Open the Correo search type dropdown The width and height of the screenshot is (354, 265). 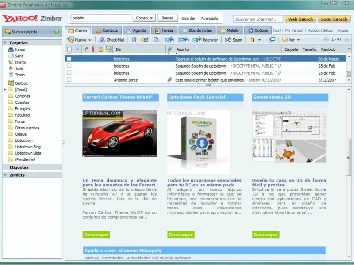(145, 18)
